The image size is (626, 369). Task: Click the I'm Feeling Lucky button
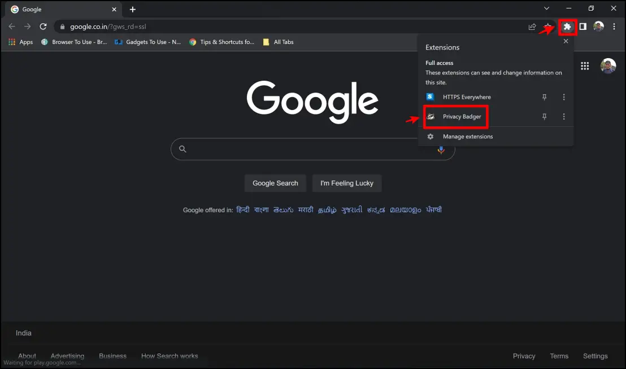coord(346,183)
